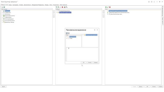Click the red delete icon above the Таблицы list
This screenshot has height=92, width=164.
62,7
